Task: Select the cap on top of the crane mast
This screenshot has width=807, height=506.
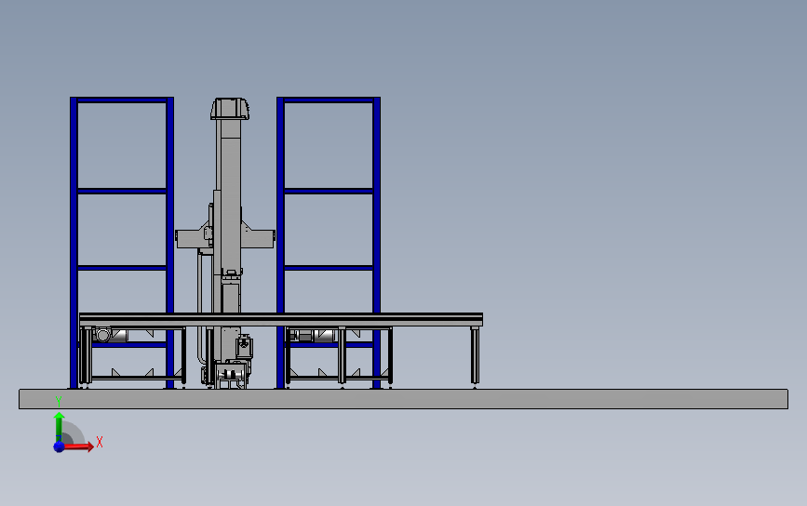Action: click(230, 109)
